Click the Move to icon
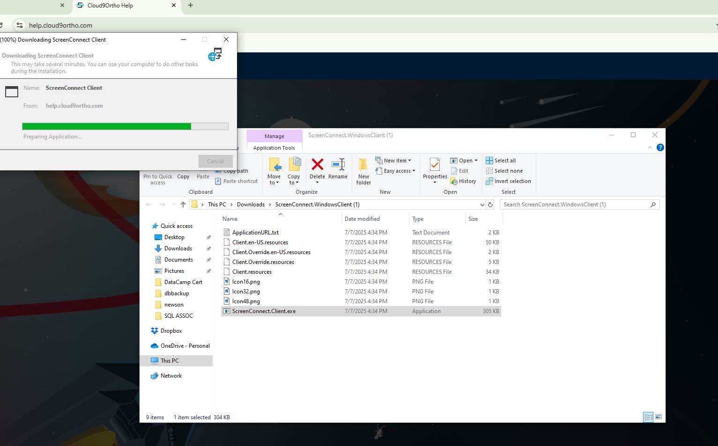The image size is (718, 446). (274, 165)
